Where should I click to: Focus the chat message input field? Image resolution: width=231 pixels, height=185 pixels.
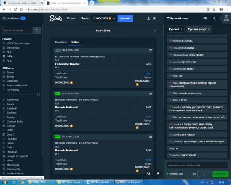click(198, 166)
